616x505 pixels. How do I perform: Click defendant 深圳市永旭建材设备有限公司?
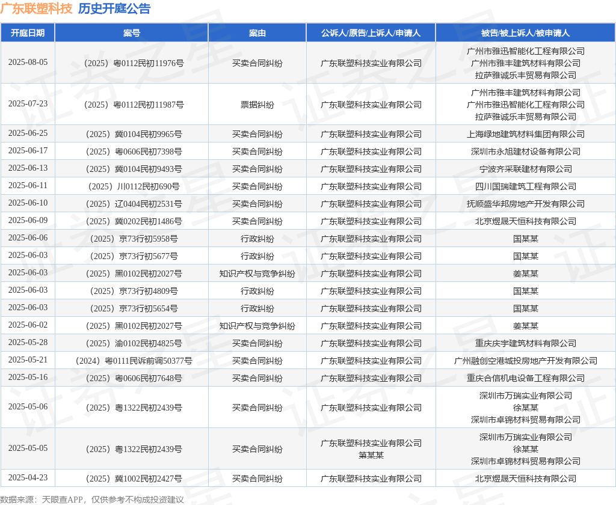click(526, 151)
